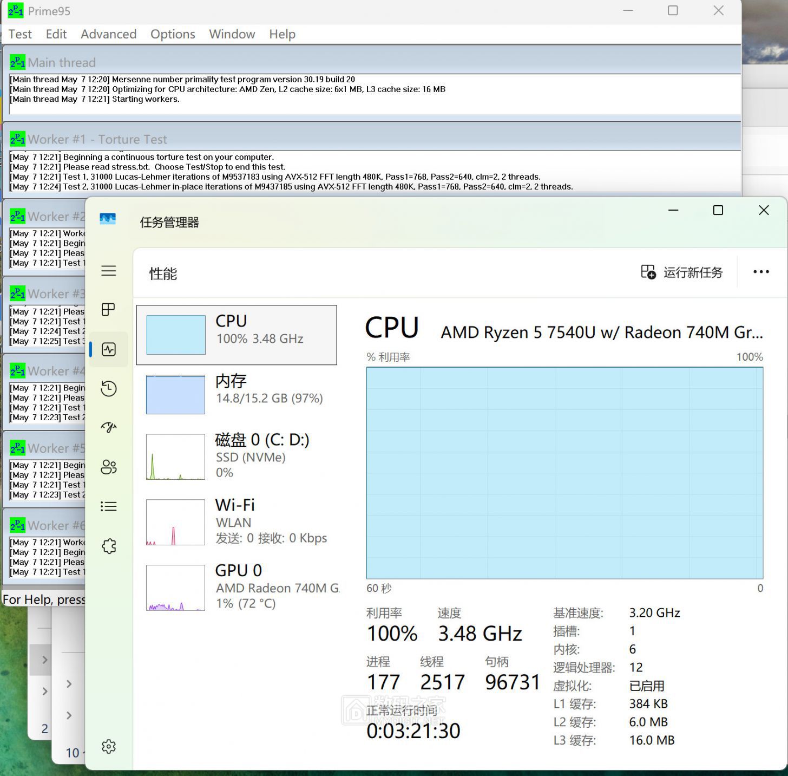Click the AMD Ryzen 5 7540U processor name
The width and height of the screenshot is (788, 776).
602,332
